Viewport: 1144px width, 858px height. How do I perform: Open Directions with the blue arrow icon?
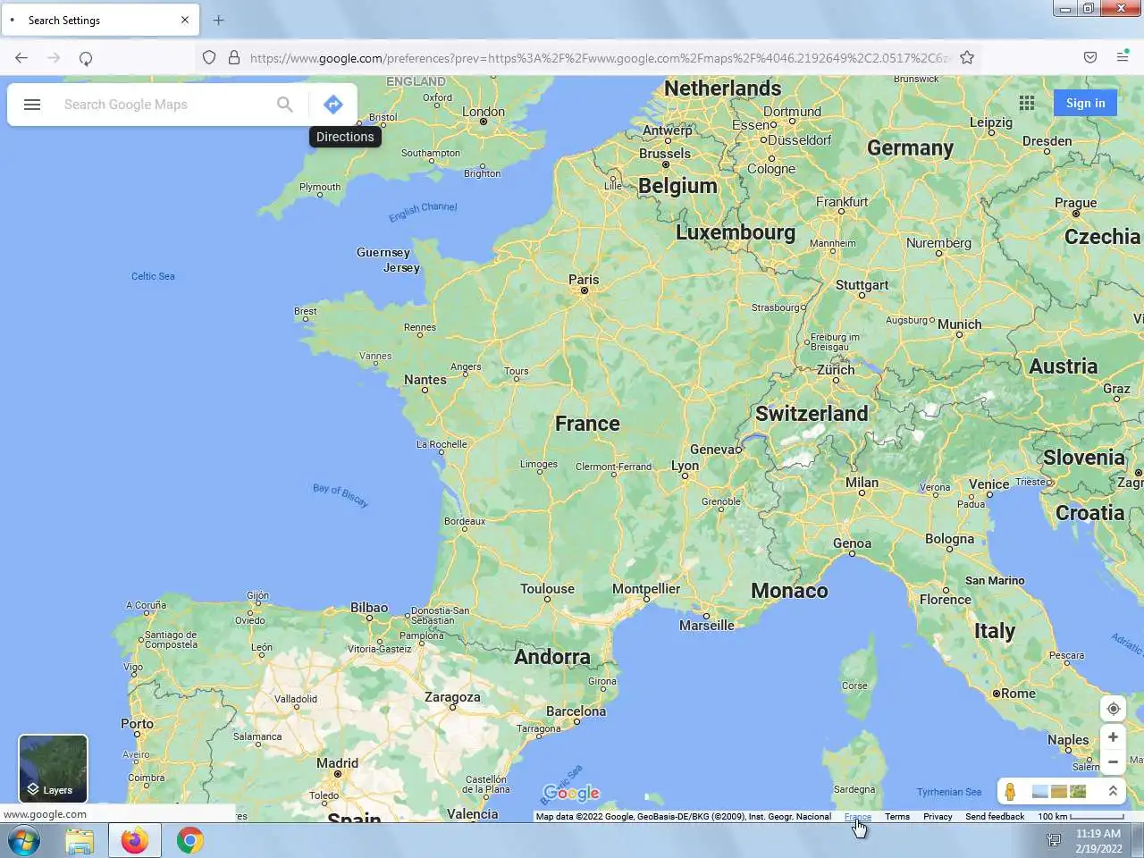332,105
